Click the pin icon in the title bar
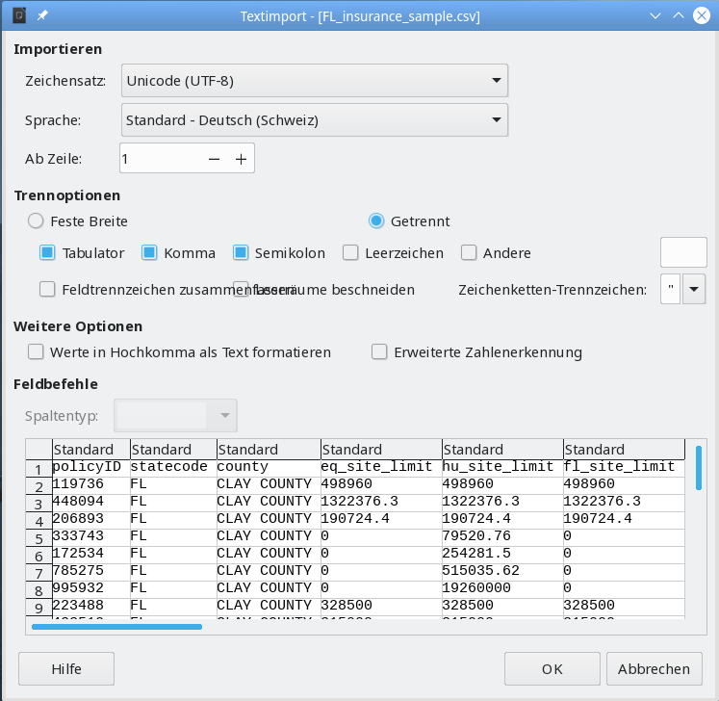The height and width of the screenshot is (701, 719). click(x=43, y=16)
